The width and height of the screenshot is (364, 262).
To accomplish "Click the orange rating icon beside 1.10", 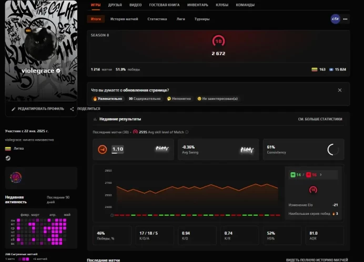I will (103, 150).
